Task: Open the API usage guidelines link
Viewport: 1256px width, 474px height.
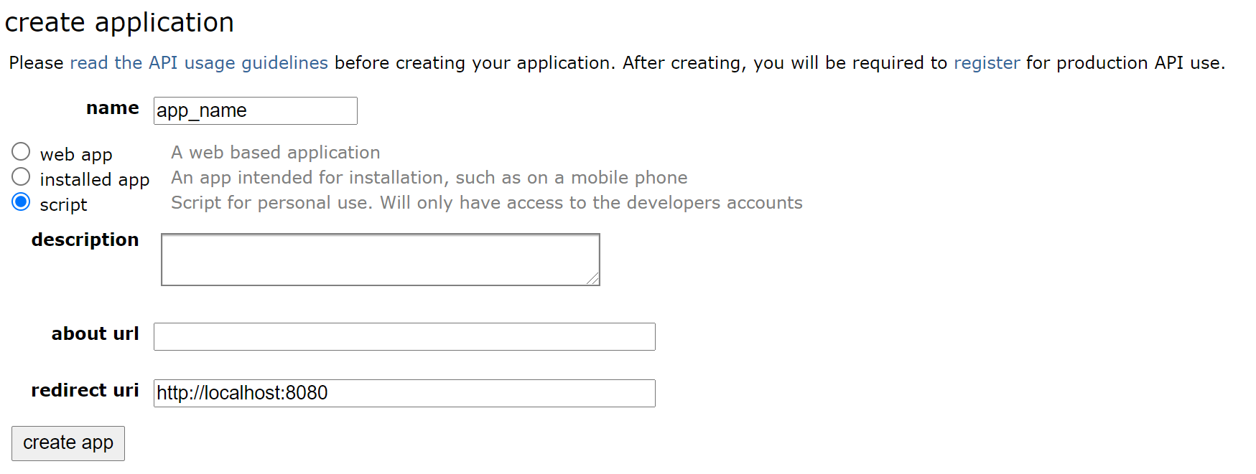Action: 198,63
